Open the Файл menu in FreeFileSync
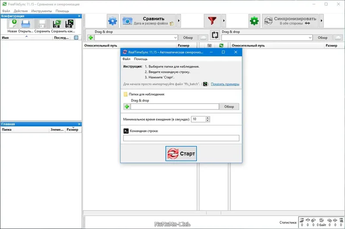Screen dimensions: 345x229 pos(6,11)
